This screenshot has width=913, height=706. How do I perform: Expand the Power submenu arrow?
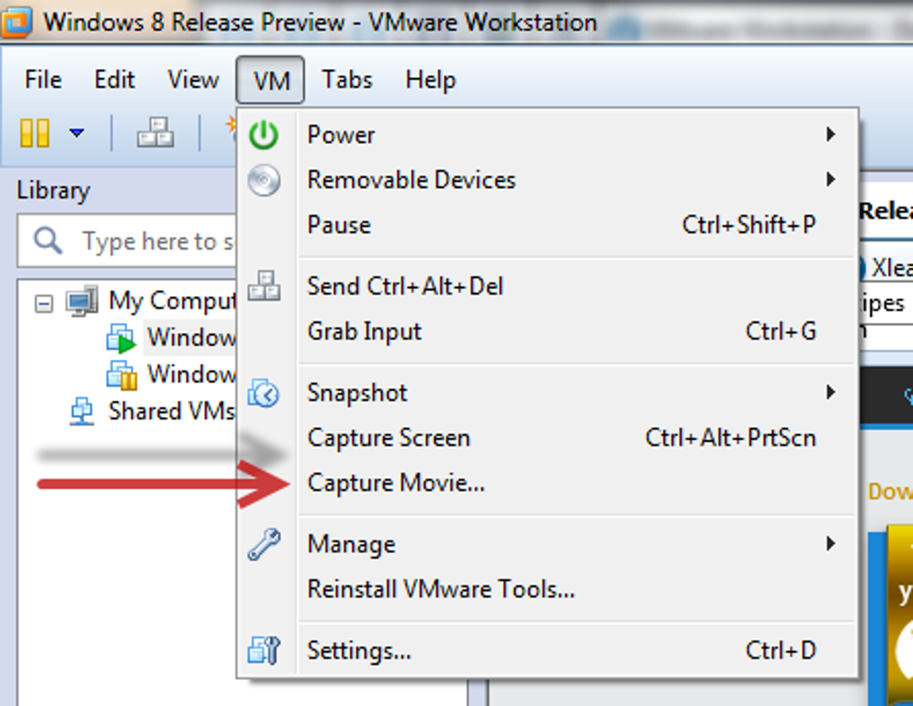click(831, 135)
